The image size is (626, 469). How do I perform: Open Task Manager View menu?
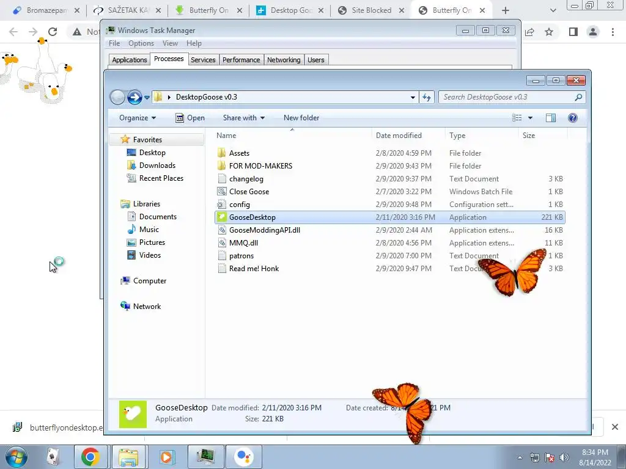pos(170,43)
